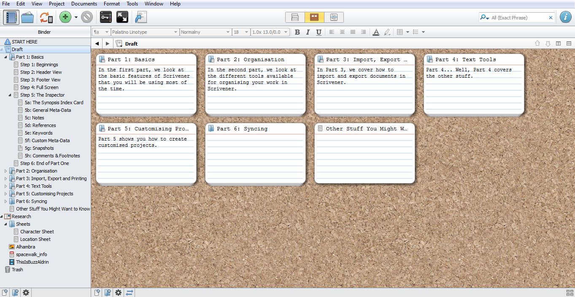Screen dimensions: 575x297
Task: Open the Keywords panel key icon
Action: click(105, 17)
